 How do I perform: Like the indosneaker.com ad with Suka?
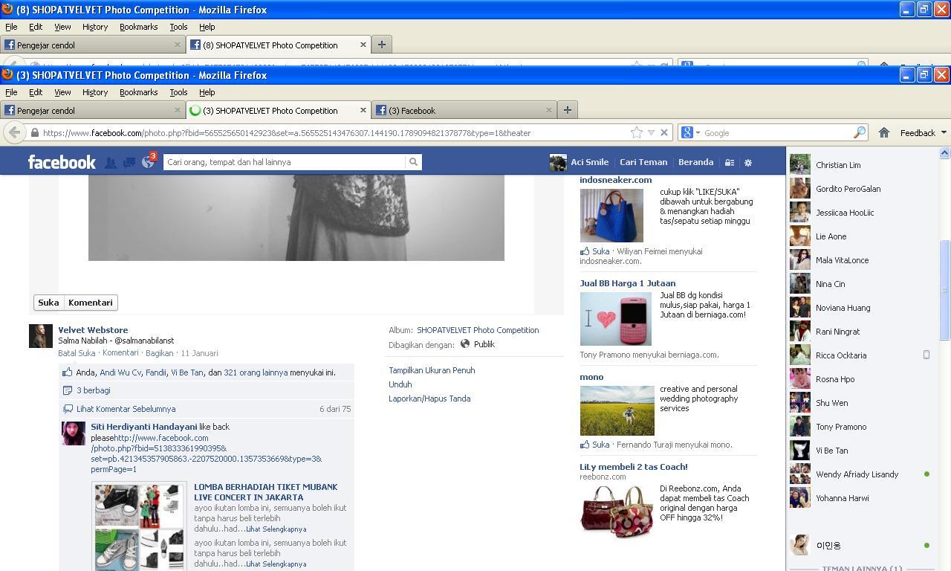[x=601, y=251]
